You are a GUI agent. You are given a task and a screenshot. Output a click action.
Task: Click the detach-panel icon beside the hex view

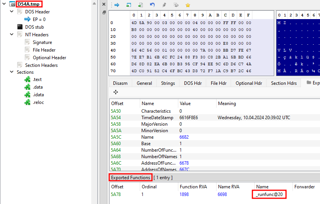(104, 13)
